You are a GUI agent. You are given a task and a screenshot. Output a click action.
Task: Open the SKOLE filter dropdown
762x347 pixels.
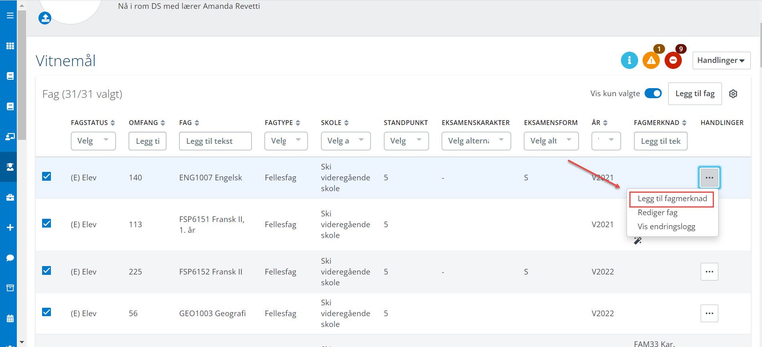(x=346, y=141)
